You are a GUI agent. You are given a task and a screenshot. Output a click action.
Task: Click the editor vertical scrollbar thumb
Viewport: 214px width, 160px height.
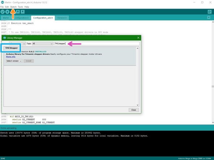click(213, 86)
